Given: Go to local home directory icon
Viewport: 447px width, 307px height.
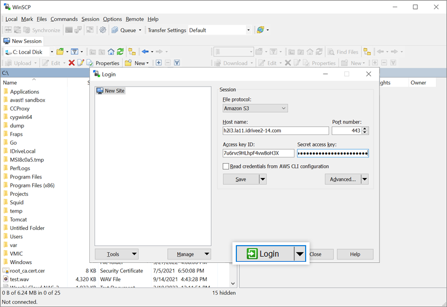Looking at the screenshot, I should (111, 51).
